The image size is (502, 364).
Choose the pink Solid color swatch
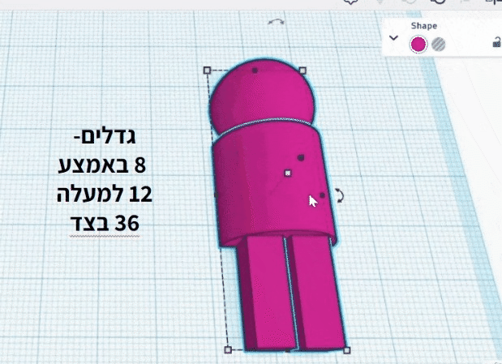(418, 44)
